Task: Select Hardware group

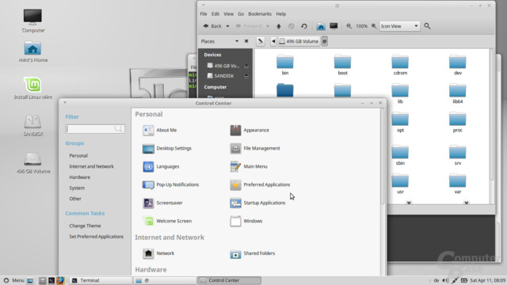Action: (x=79, y=177)
